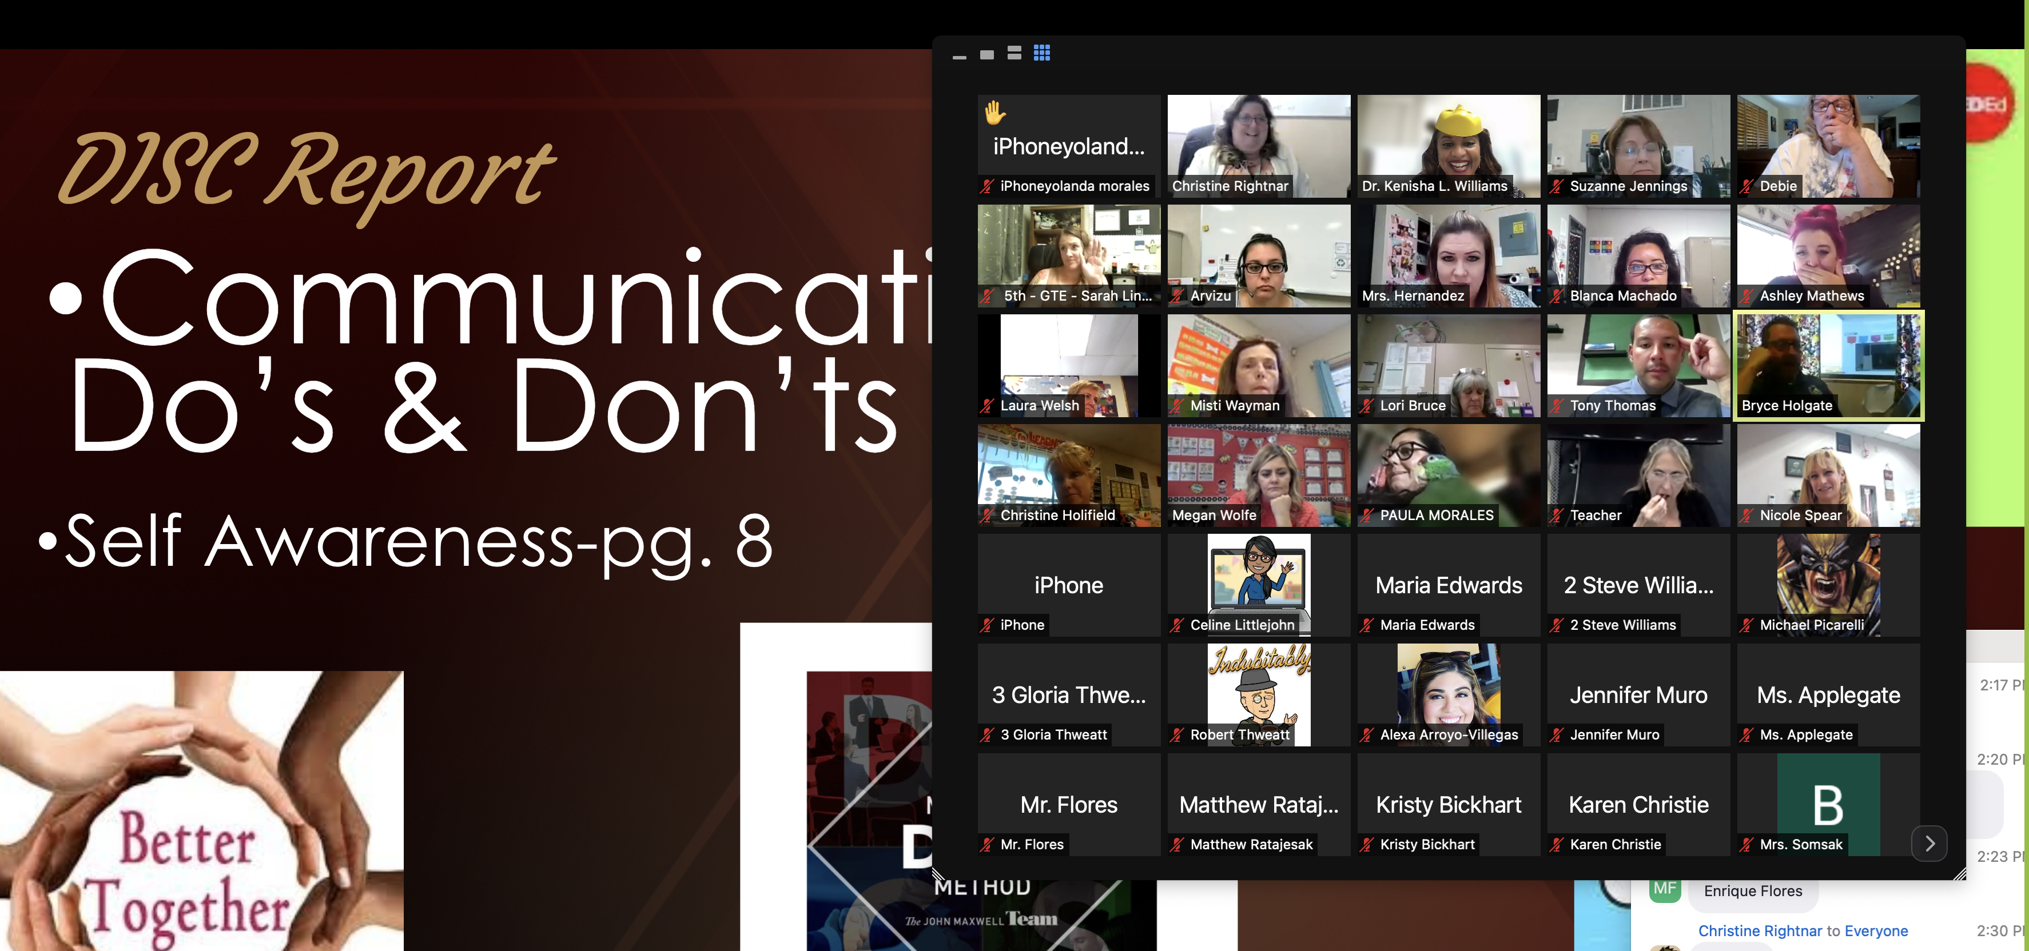Select Mrs. Hernandez video tile
Viewport: 2029px width, 951px height.
[x=1449, y=256]
